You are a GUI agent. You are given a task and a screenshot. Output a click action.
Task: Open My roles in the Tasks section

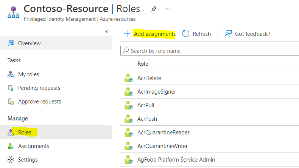click(x=28, y=74)
